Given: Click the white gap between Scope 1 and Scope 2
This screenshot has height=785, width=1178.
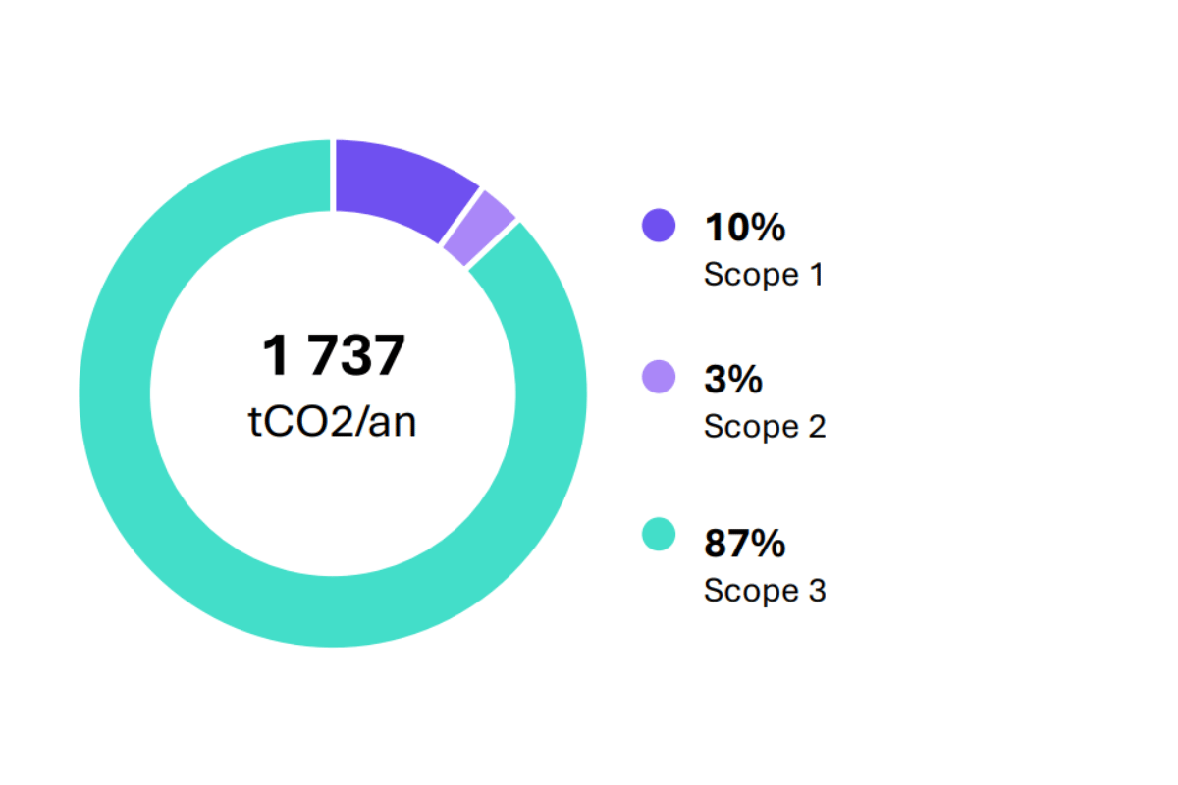Looking at the screenshot, I should click(x=460, y=214).
